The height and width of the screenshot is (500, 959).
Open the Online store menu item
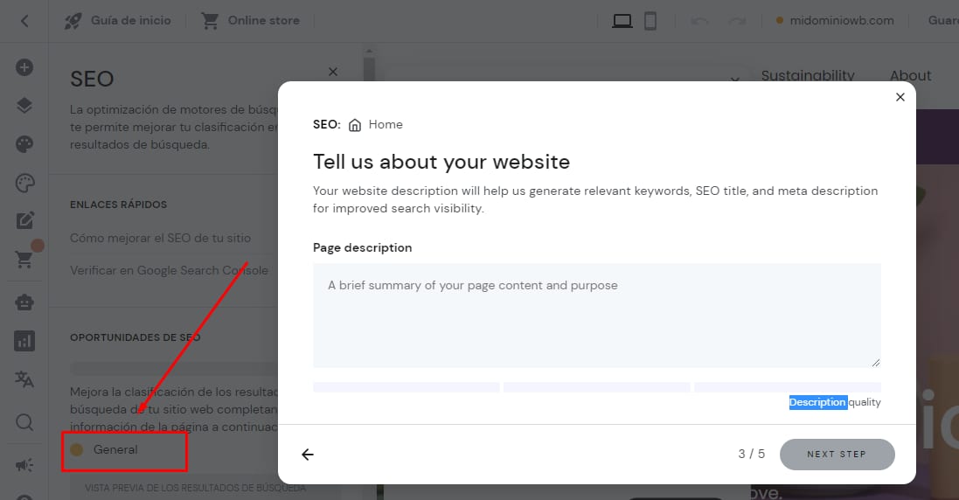pyautogui.click(x=250, y=20)
